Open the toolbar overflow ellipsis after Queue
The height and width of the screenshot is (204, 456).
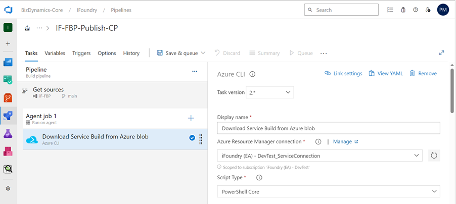tap(324, 54)
